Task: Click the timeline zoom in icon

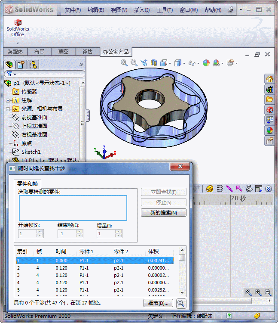Action: coord(258,292)
